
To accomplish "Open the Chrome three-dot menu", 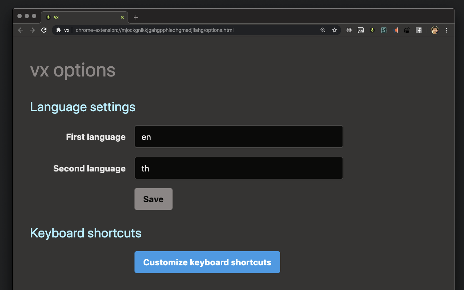I will point(447,30).
